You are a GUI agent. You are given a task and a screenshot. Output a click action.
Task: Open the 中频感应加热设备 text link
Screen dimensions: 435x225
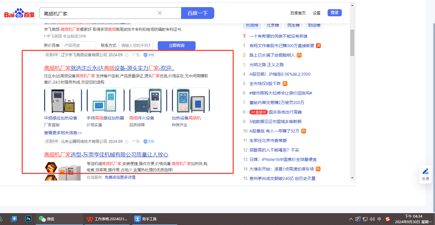[61, 118]
